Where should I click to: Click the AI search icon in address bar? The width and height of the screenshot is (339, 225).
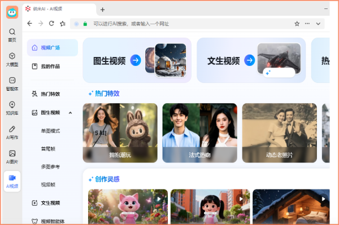tap(76, 24)
